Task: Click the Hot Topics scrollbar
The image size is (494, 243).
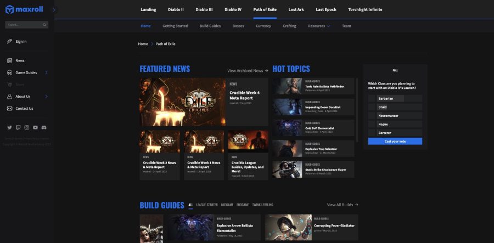Action: [357, 110]
